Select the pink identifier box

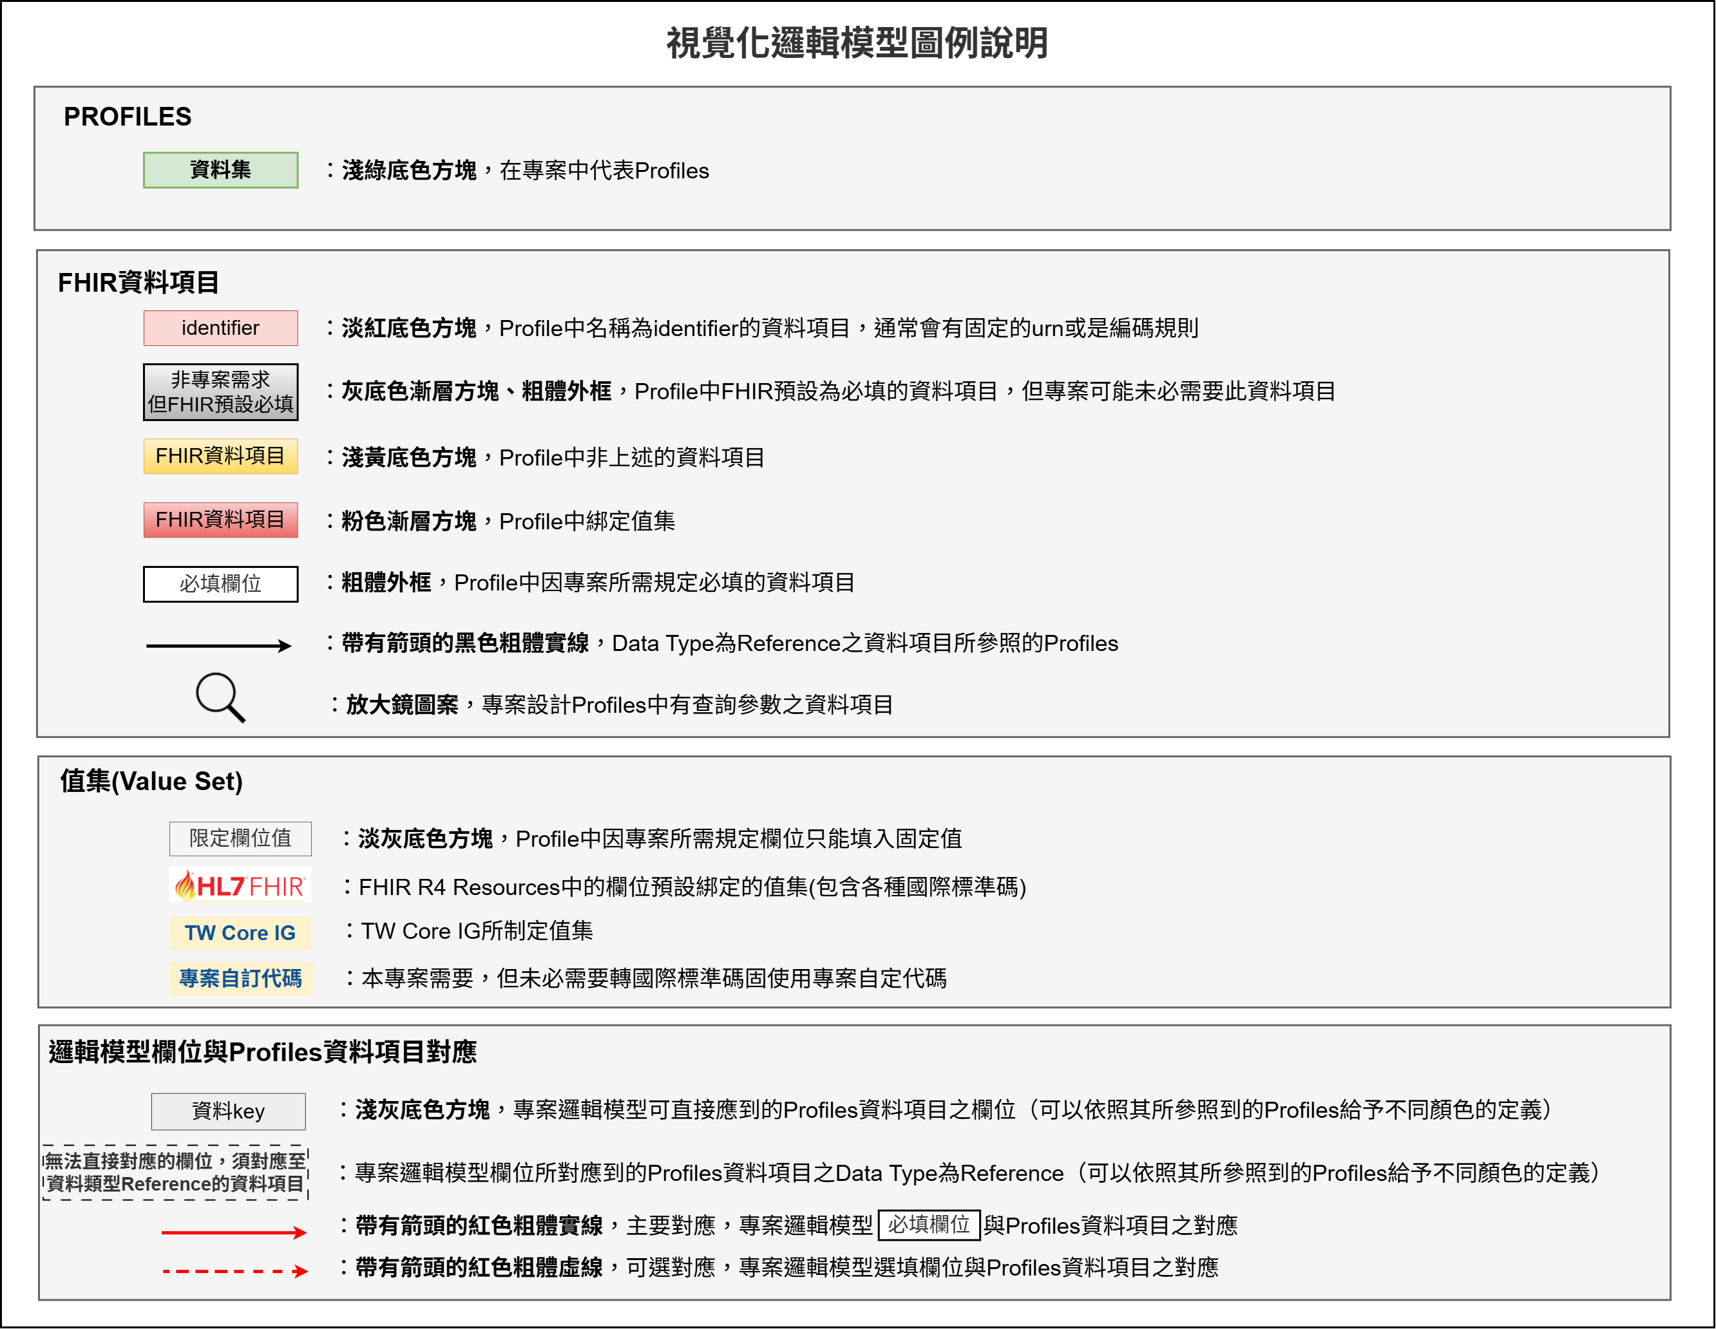(220, 328)
